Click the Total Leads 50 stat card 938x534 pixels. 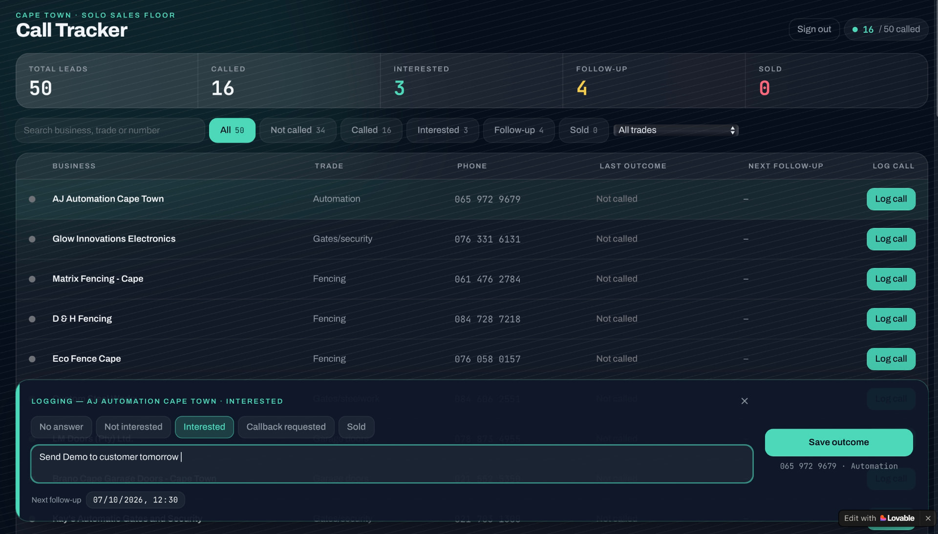[107, 81]
